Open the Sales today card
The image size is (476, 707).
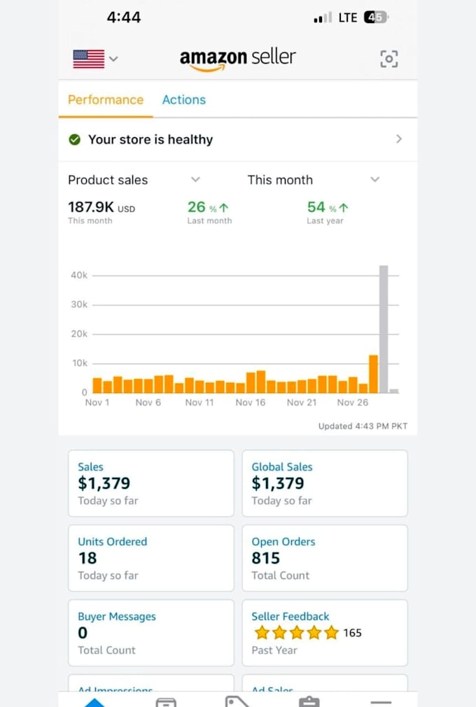(x=151, y=483)
